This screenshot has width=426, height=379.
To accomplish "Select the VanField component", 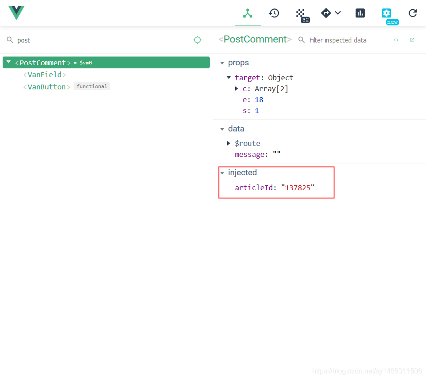I will point(45,74).
